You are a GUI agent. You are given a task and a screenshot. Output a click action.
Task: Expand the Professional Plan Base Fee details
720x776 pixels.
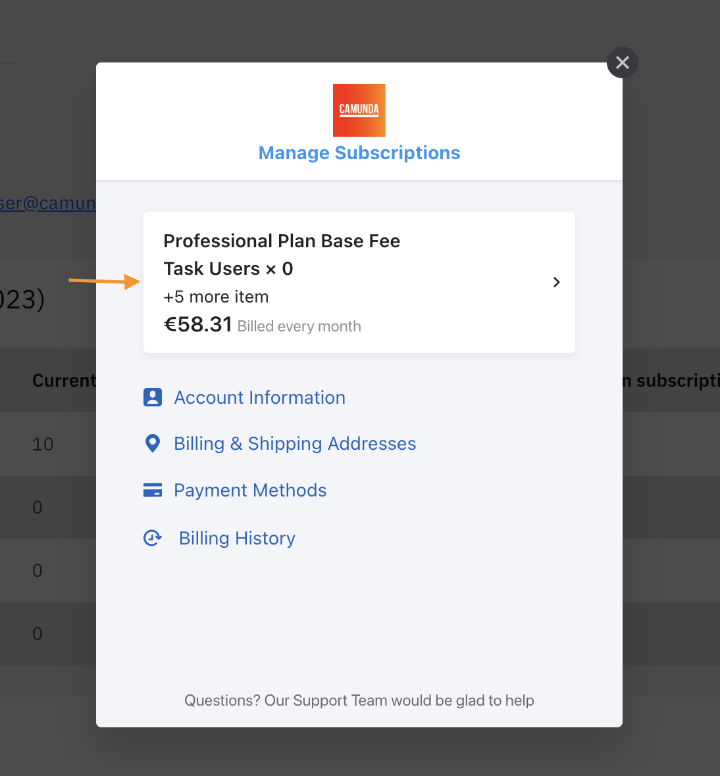[x=282, y=241]
